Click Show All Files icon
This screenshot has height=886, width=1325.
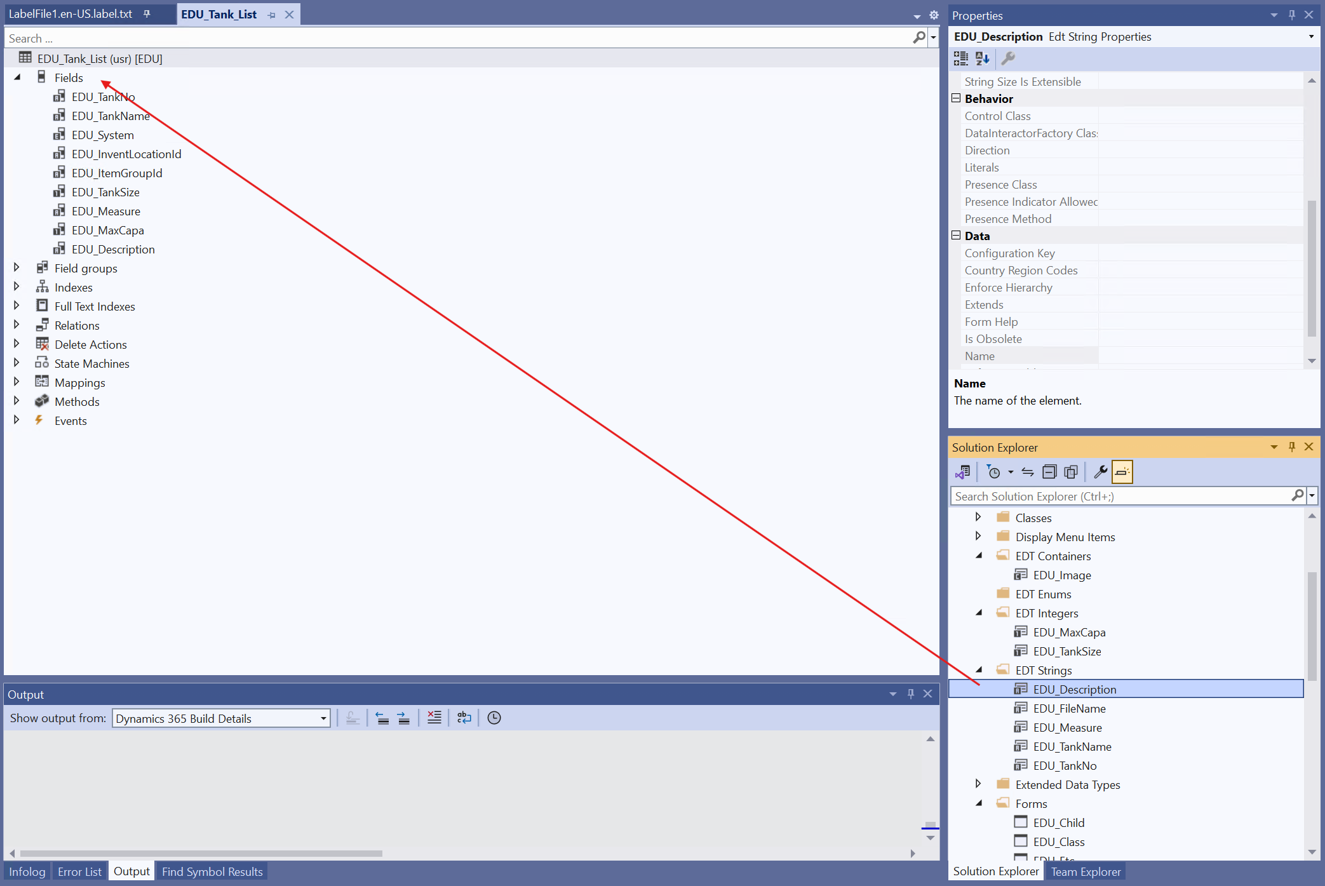point(1071,472)
